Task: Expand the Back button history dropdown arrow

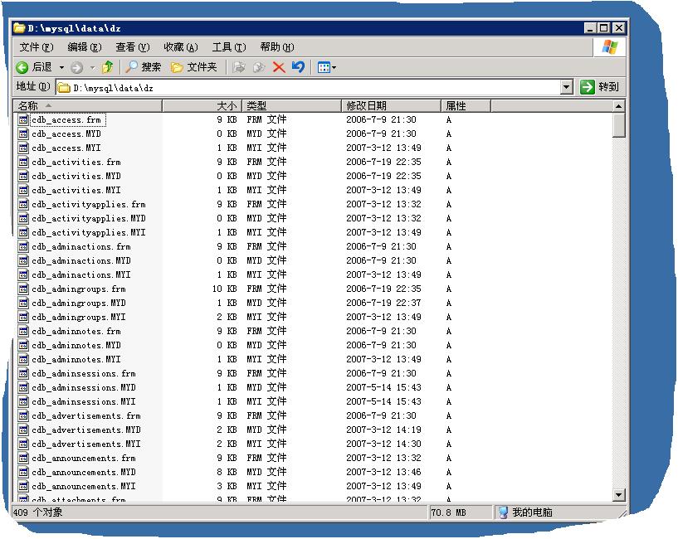Action: pos(61,67)
